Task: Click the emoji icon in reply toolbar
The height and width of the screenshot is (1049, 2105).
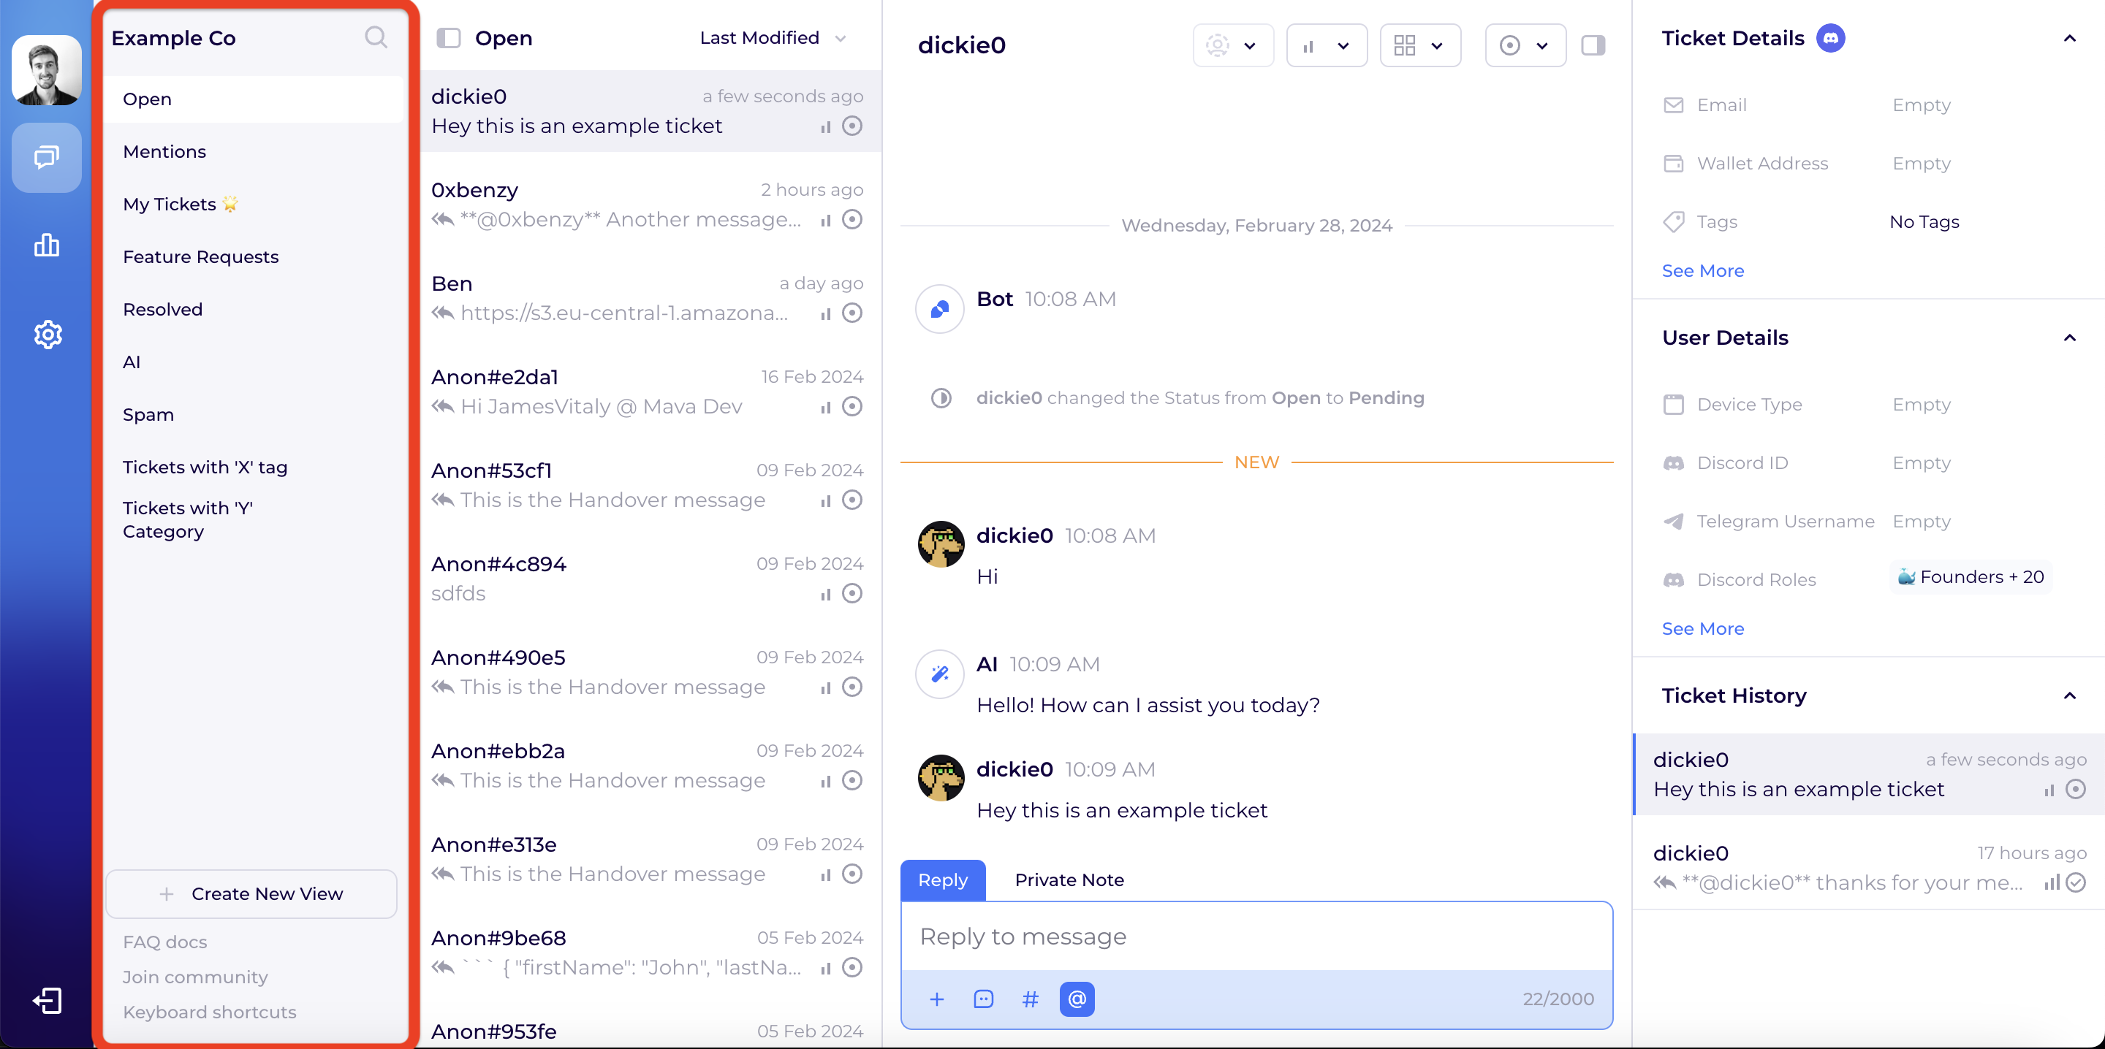Action: tap(983, 999)
